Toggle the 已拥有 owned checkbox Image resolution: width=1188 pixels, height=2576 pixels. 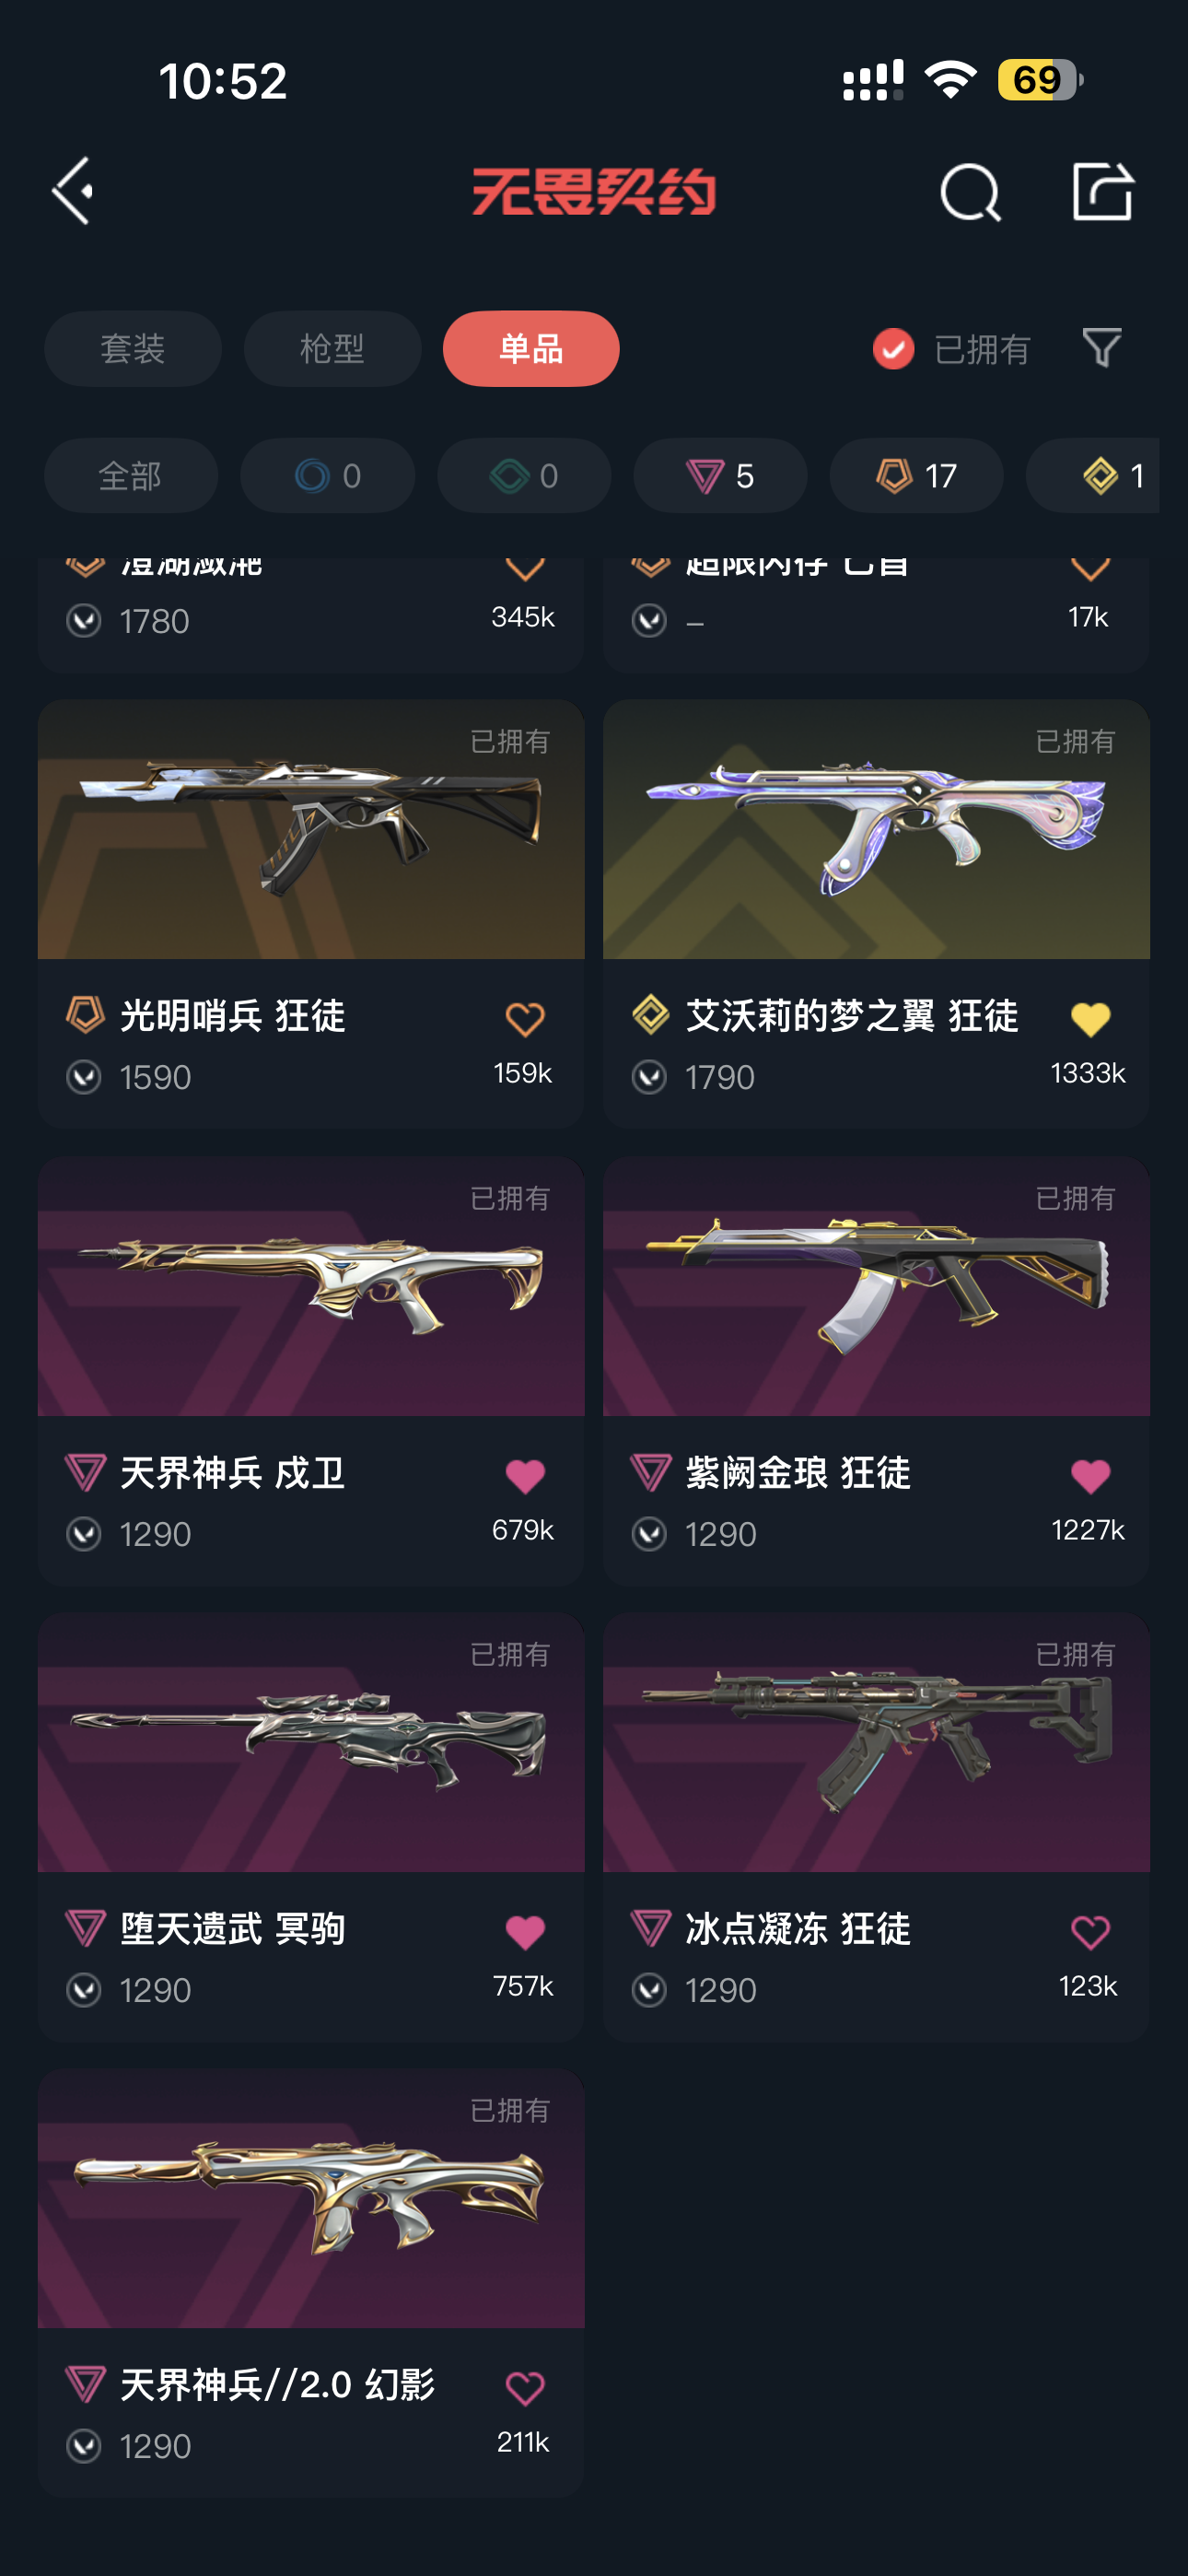click(x=893, y=349)
